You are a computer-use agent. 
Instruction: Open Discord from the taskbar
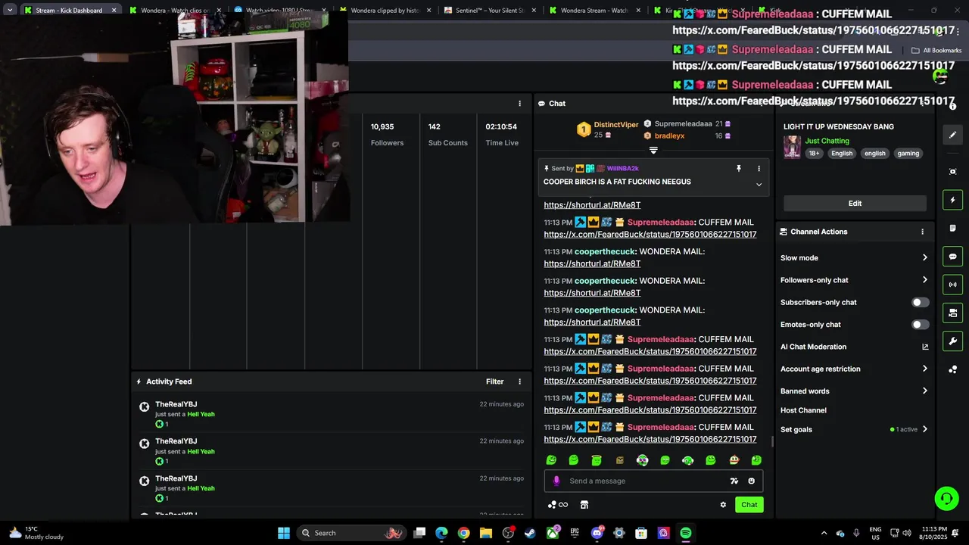click(597, 533)
